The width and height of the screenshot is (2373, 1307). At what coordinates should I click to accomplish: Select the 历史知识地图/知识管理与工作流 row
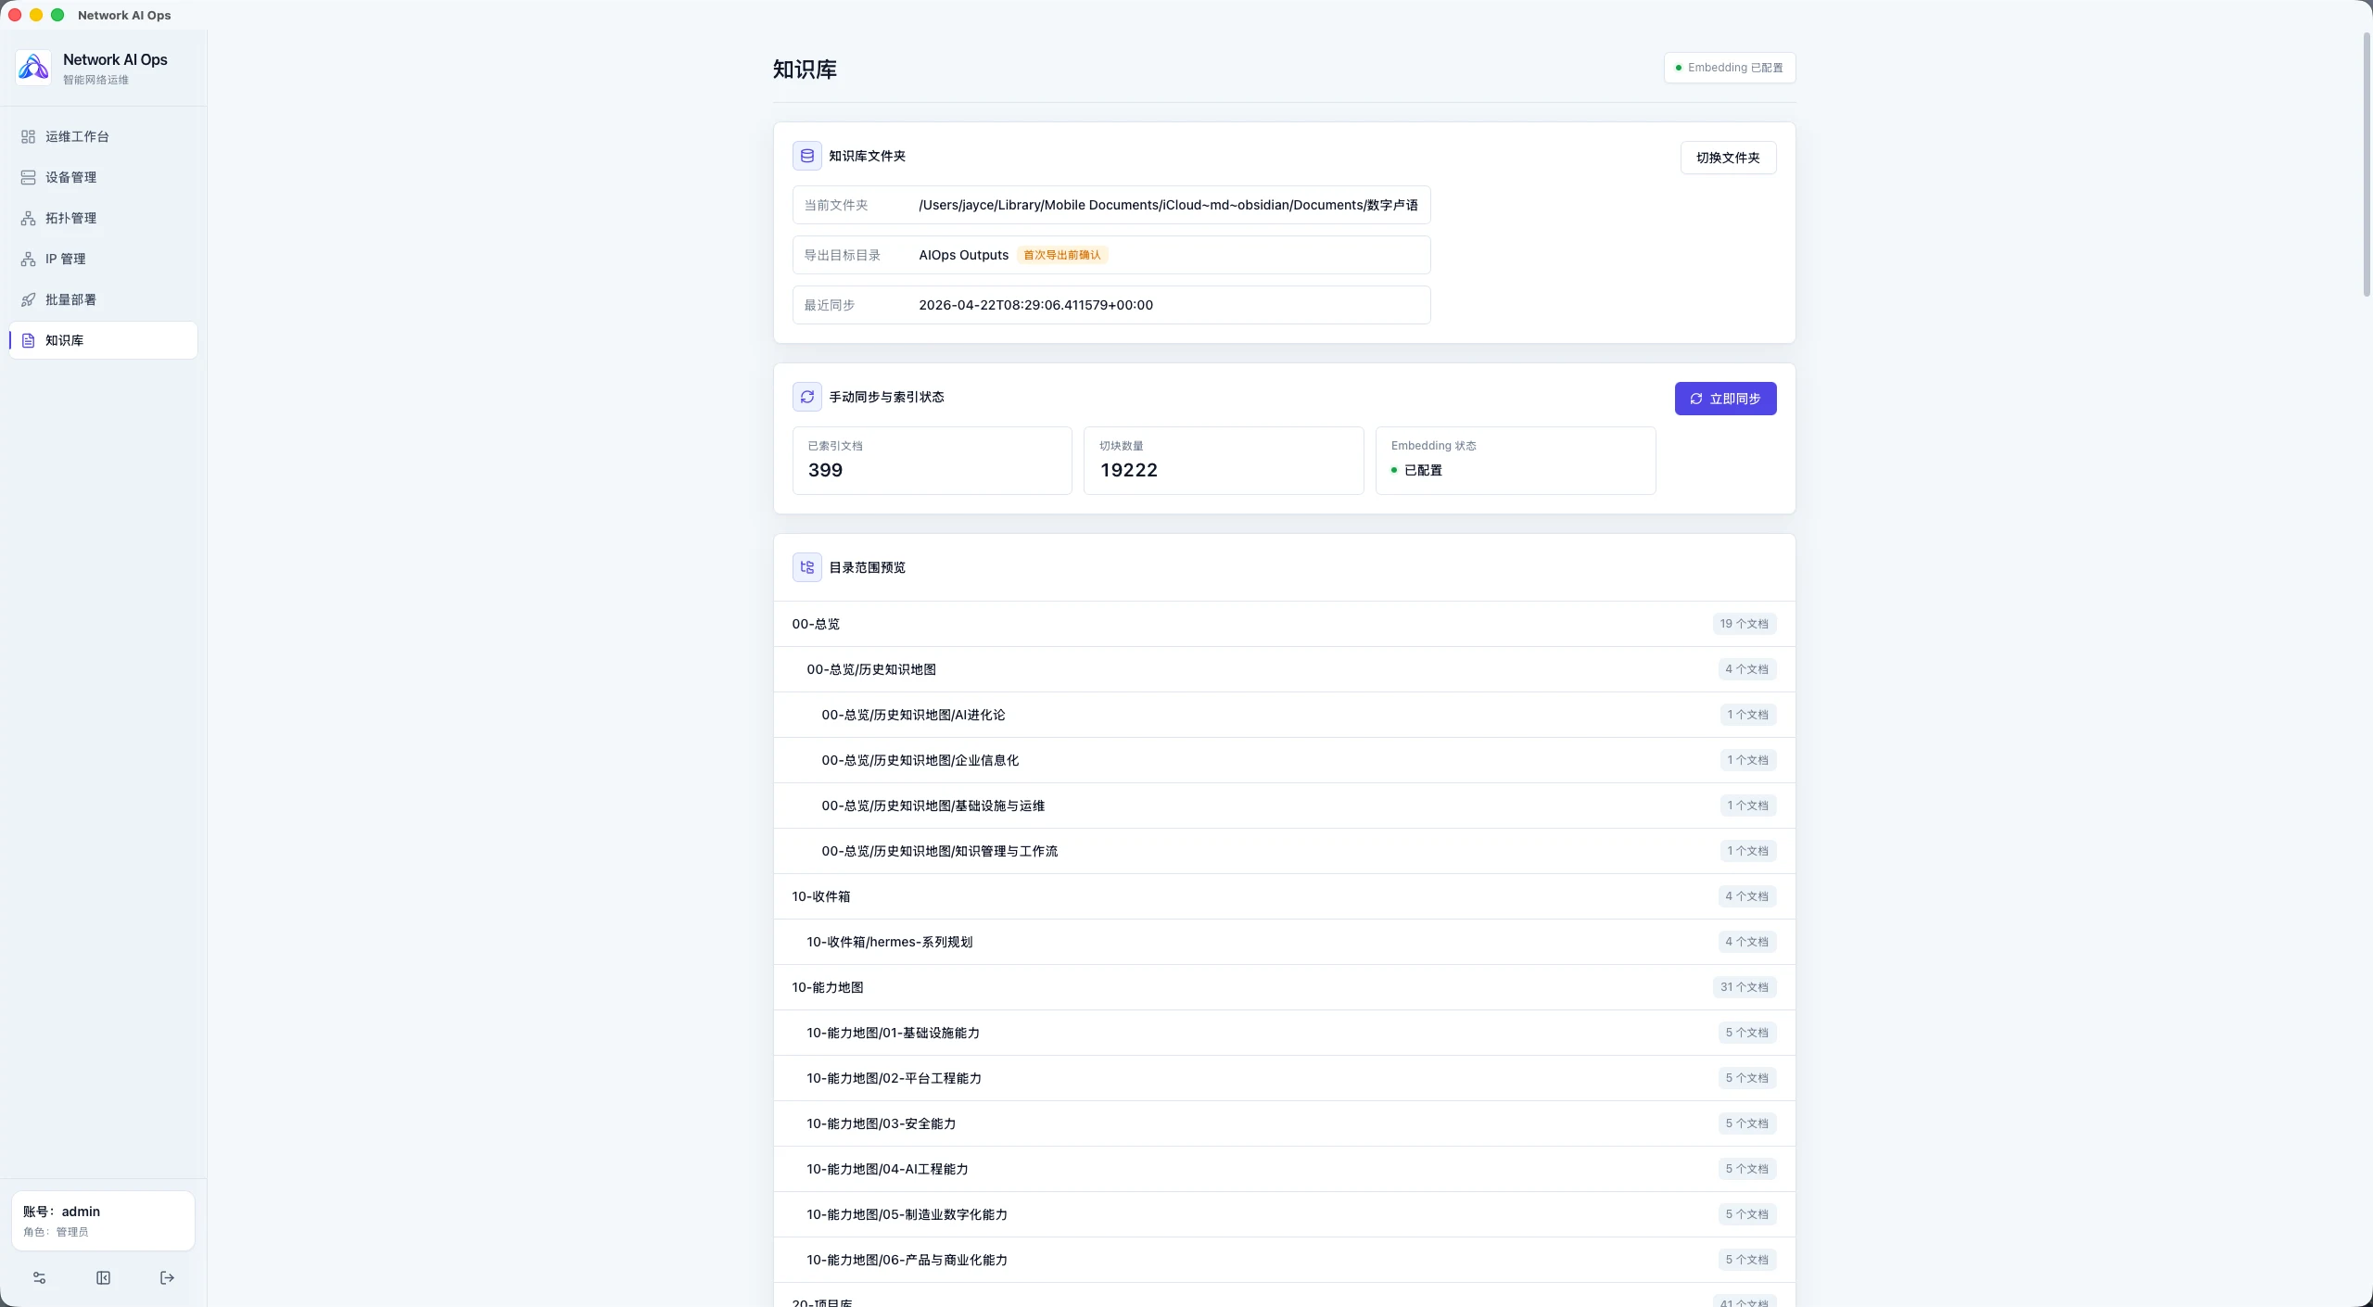point(1285,851)
